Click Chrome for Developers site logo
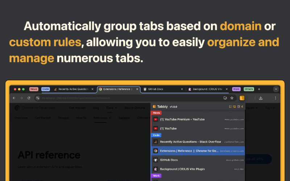 tap(35, 108)
